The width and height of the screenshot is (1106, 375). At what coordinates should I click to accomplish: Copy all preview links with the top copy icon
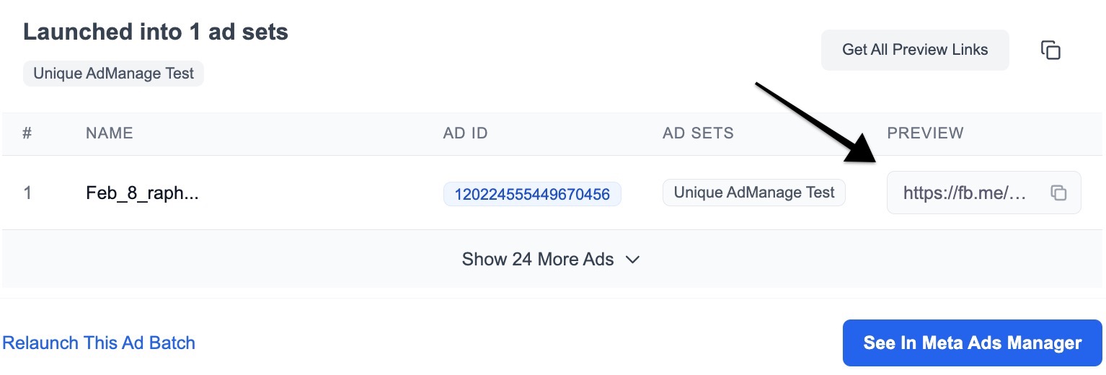[x=1050, y=50]
